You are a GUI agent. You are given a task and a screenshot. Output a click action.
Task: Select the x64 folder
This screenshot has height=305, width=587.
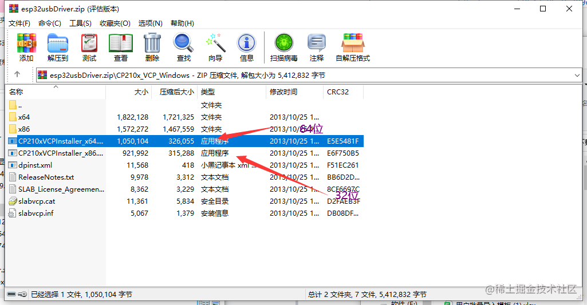point(24,117)
